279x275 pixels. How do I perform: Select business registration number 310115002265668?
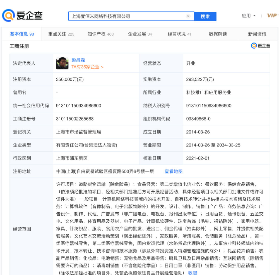(x=75, y=119)
